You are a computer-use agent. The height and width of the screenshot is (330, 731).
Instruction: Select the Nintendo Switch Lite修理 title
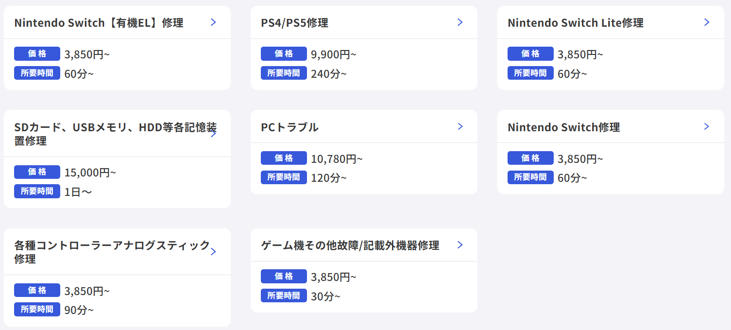point(575,23)
